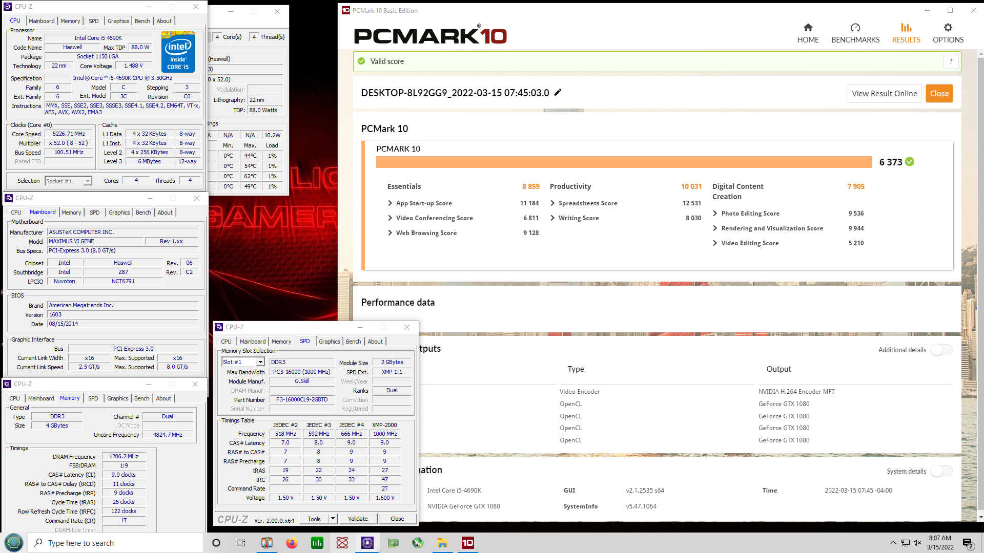Click the network tray icon

pos(906,543)
